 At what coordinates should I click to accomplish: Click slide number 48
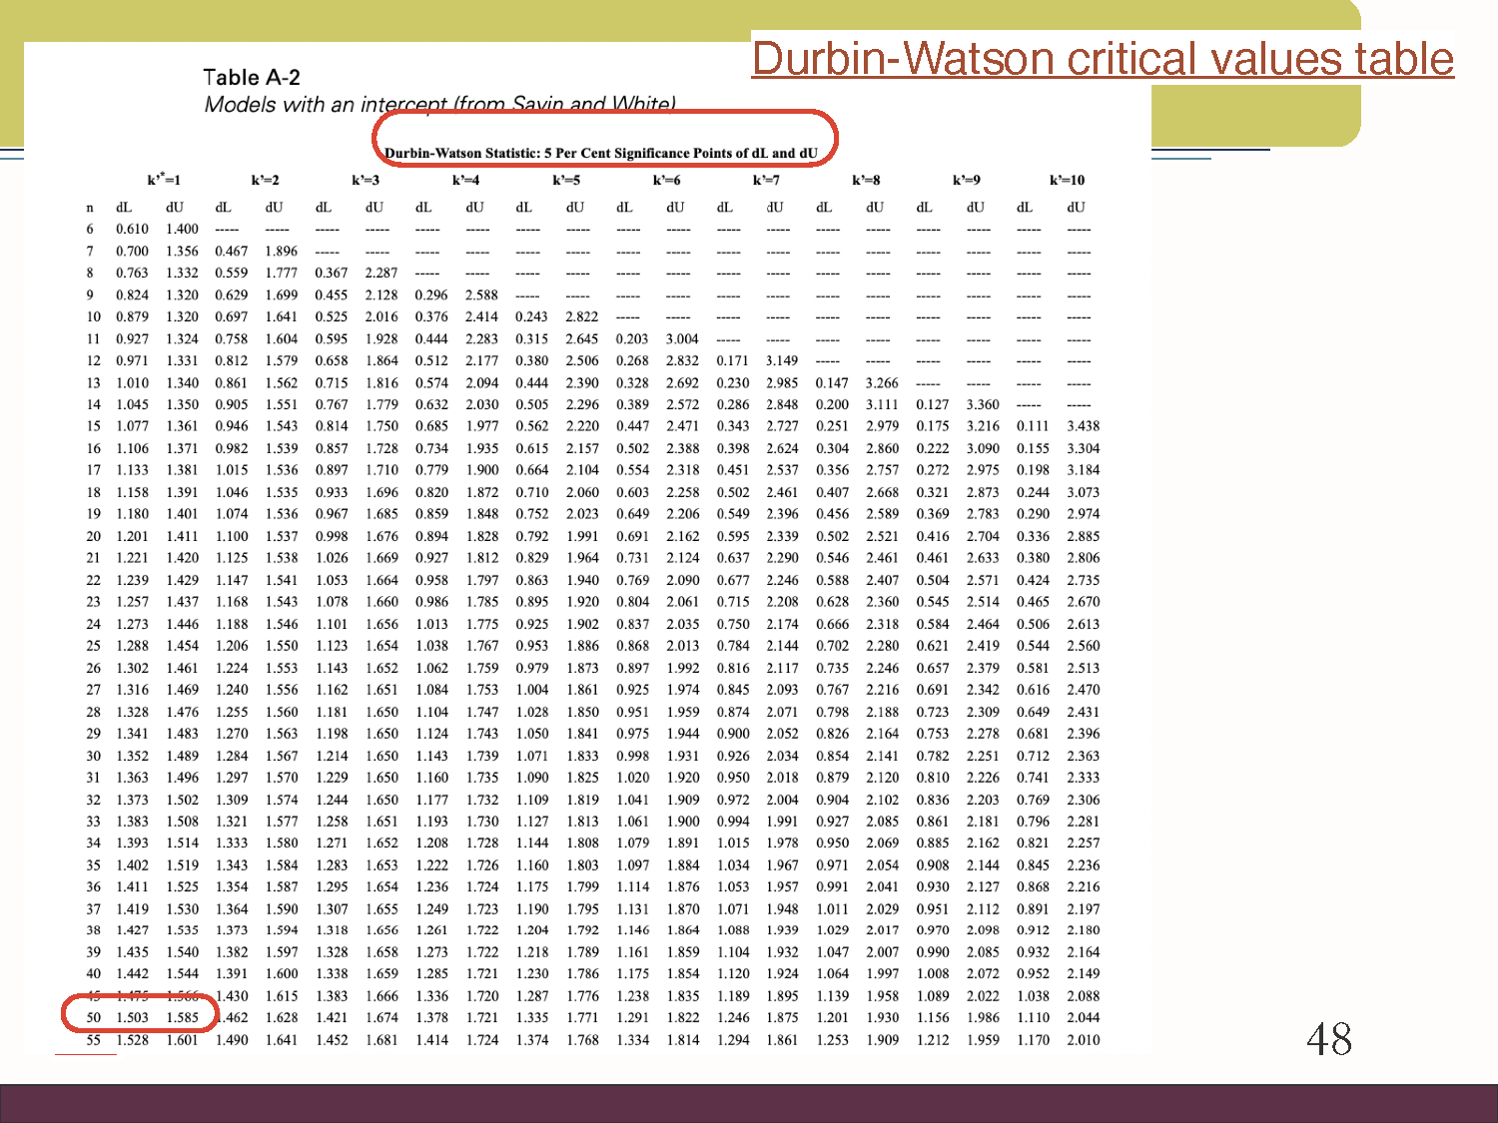(1329, 1039)
